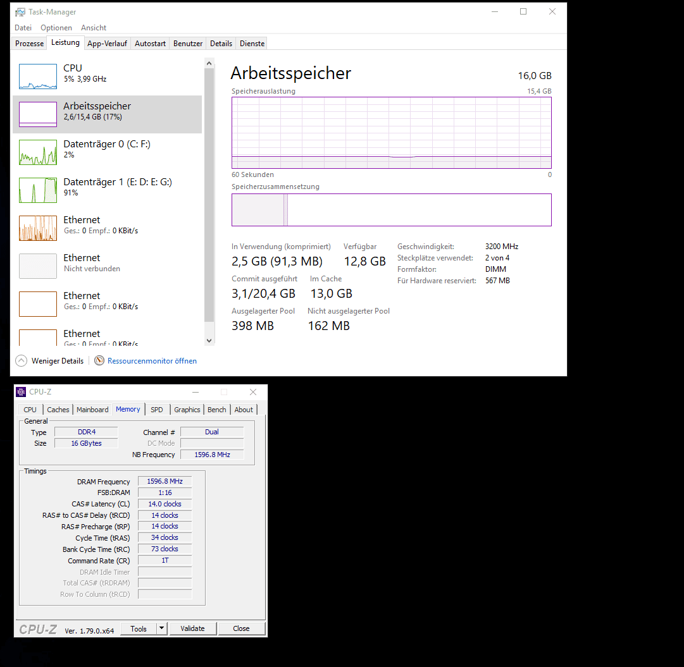Click the 16,0 GB total memory label
The image size is (684, 667).
535,76
